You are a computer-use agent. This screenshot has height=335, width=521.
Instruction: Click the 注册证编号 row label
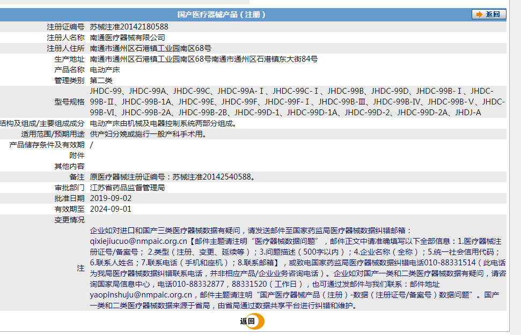pyautogui.click(x=65, y=27)
